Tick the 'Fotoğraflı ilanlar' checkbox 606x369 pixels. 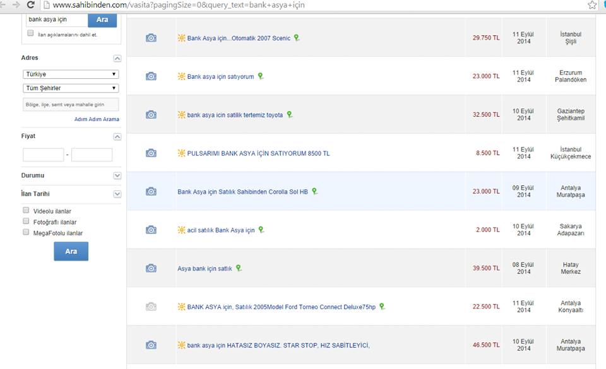pos(27,221)
